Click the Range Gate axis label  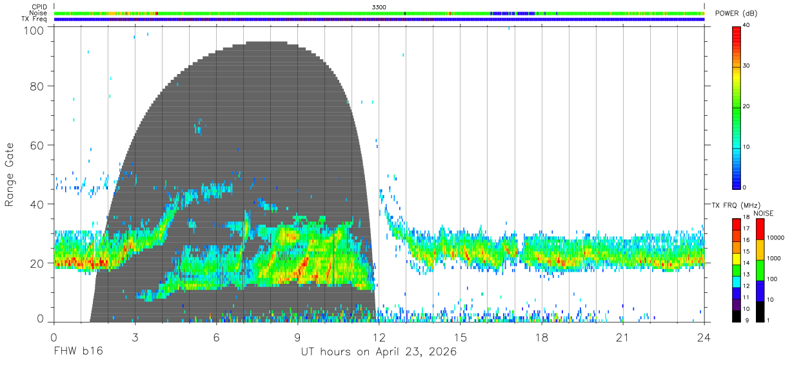coord(10,174)
